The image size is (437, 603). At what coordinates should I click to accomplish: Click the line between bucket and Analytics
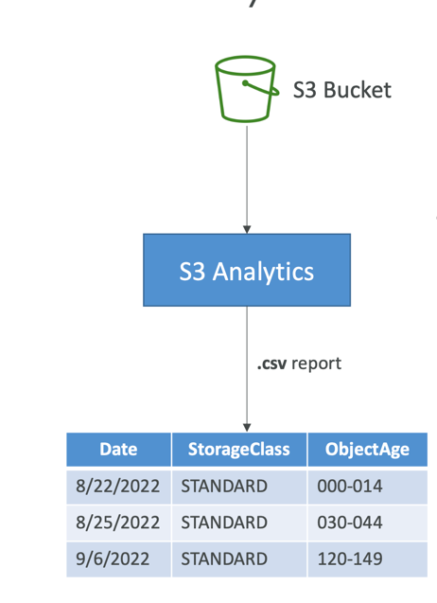click(247, 176)
